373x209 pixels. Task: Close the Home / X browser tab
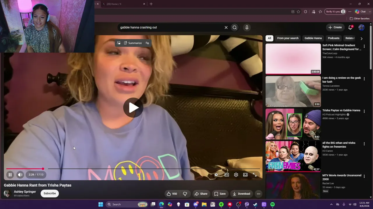pos(144,4)
